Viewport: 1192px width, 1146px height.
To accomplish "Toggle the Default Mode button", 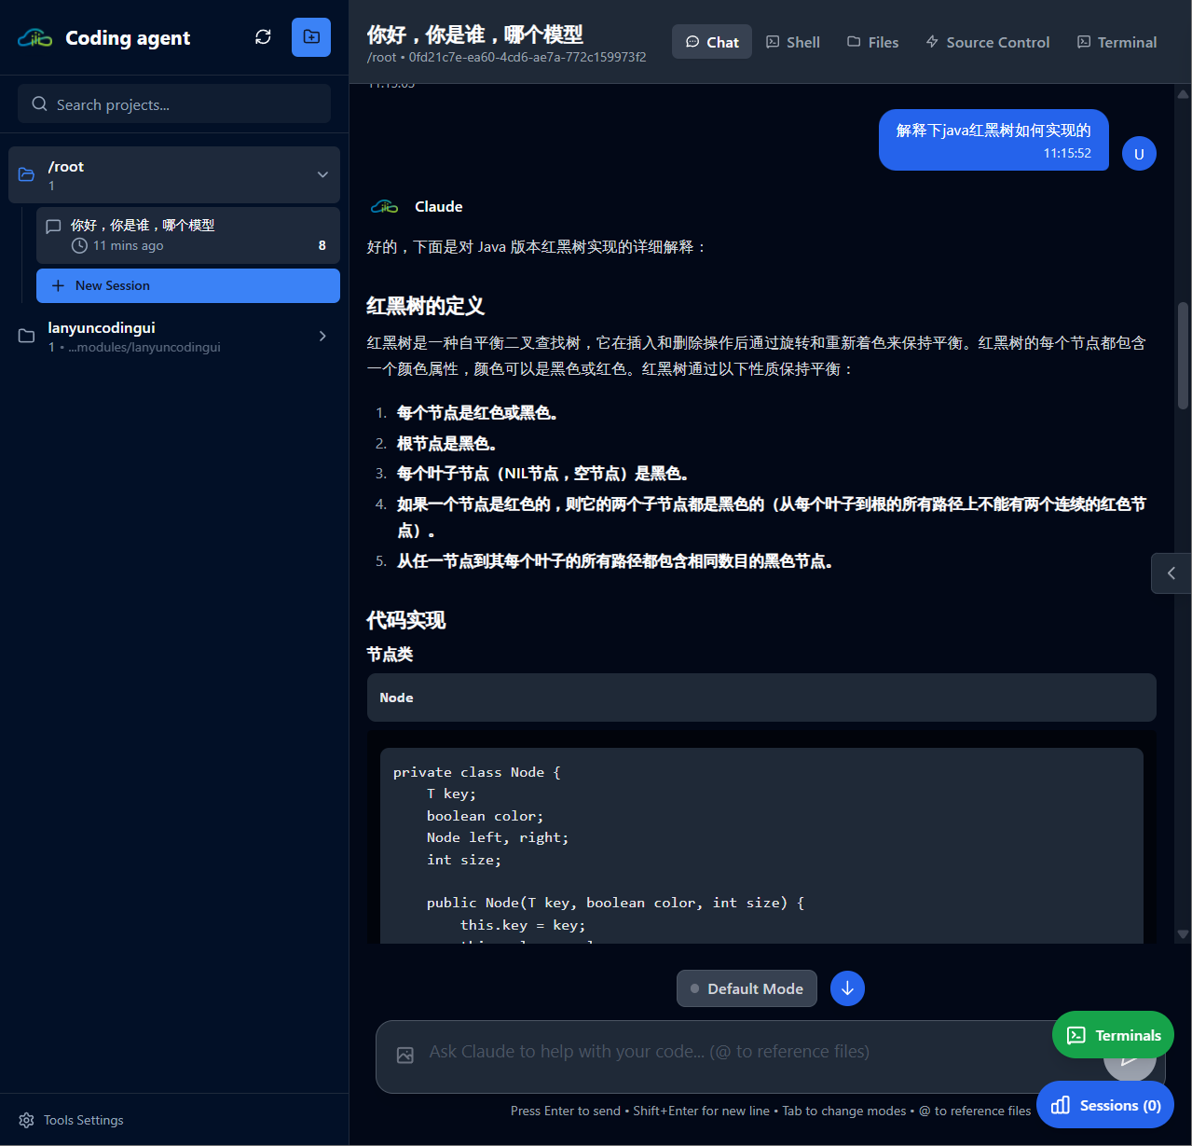I will click(x=747, y=988).
